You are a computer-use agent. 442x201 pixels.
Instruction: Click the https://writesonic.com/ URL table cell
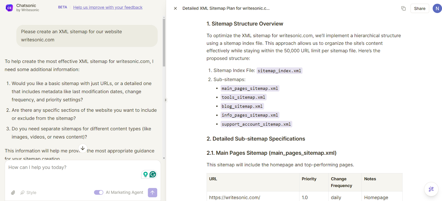pyautogui.click(x=235, y=197)
